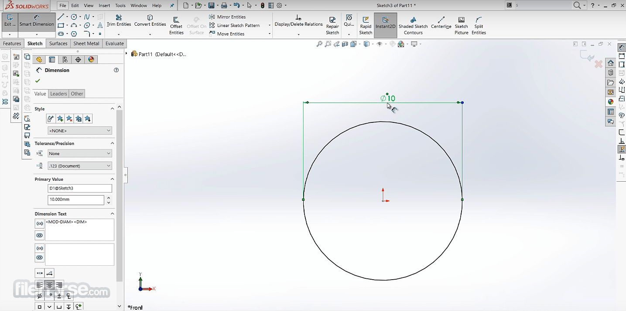This screenshot has height=311, width=626.
Task: Click Move Entities
Action: click(x=227, y=34)
